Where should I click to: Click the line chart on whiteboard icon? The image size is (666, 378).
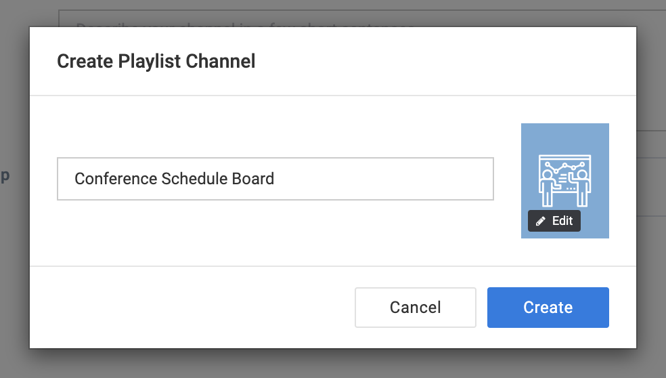[565, 166]
